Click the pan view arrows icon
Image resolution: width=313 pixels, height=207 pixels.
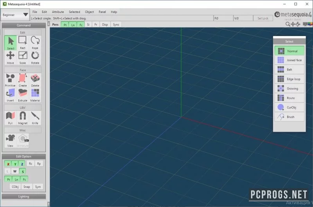pos(293,24)
